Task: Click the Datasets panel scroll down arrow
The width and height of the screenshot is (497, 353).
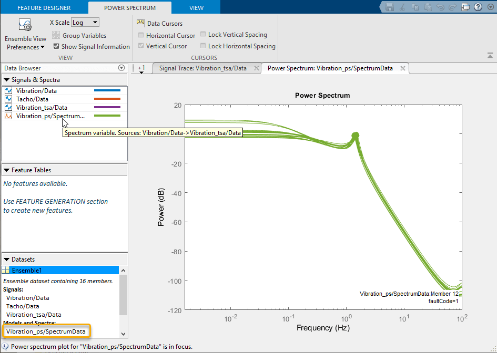Action: point(123,334)
